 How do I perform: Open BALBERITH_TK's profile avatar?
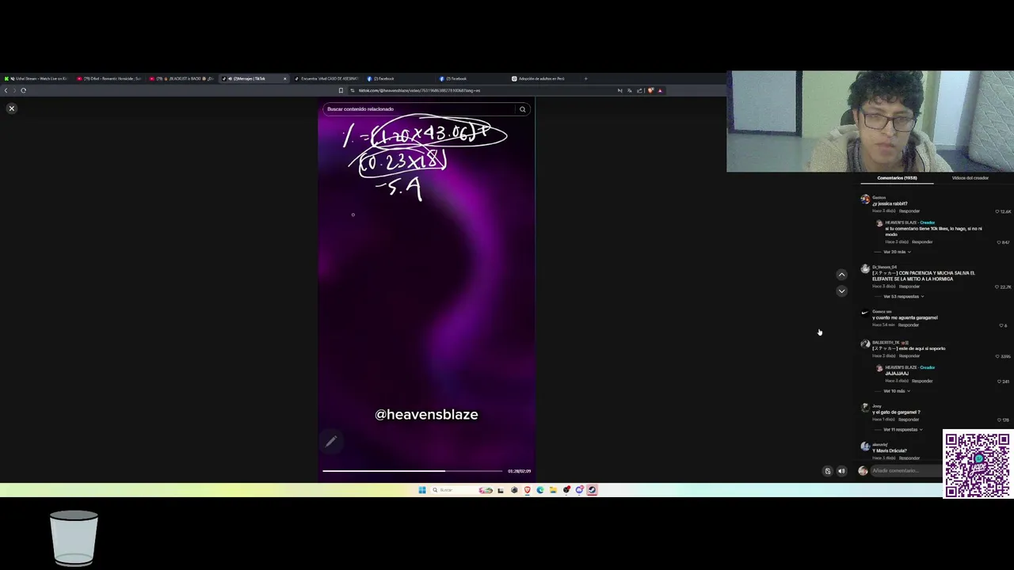click(x=865, y=344)
